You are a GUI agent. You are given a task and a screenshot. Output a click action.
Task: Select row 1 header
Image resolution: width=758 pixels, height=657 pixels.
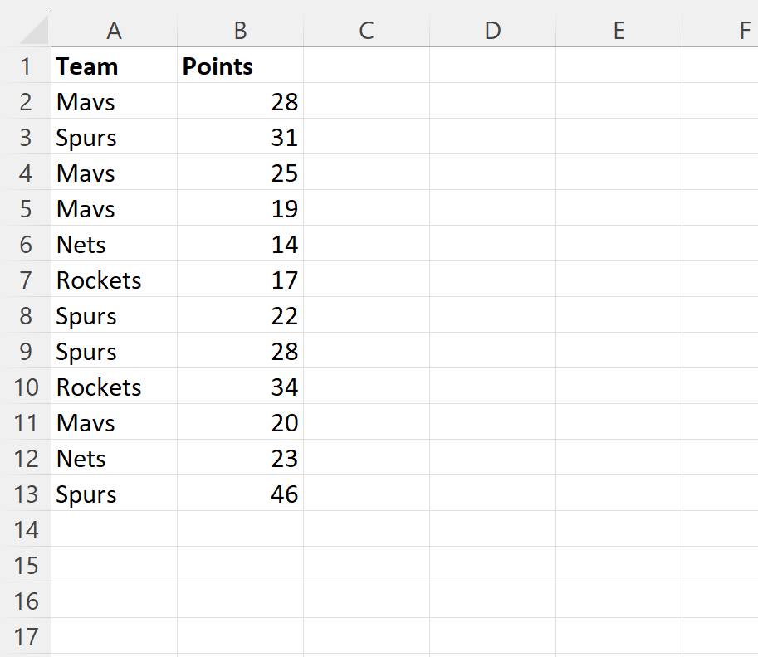(x=26, y=66)
